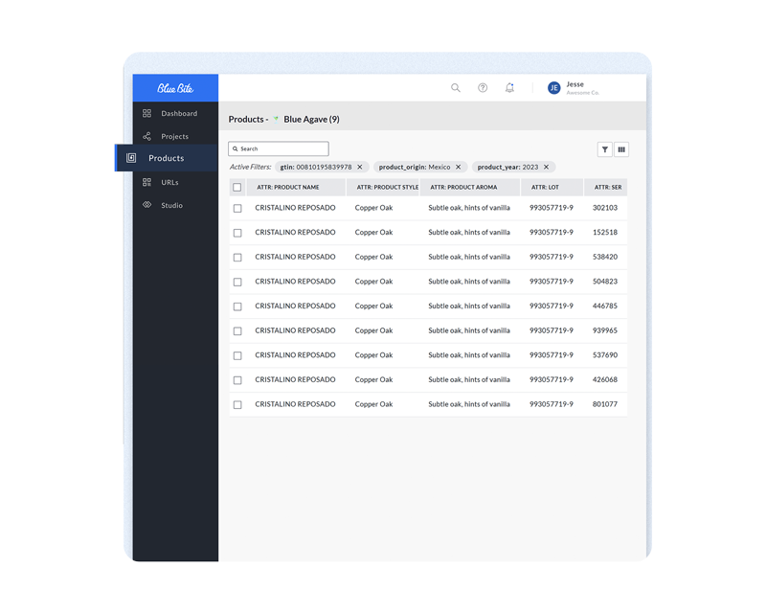Click the Products package icon
This screenshot has width=766, height=613.
pyautogui.click(x=133, y=159)
